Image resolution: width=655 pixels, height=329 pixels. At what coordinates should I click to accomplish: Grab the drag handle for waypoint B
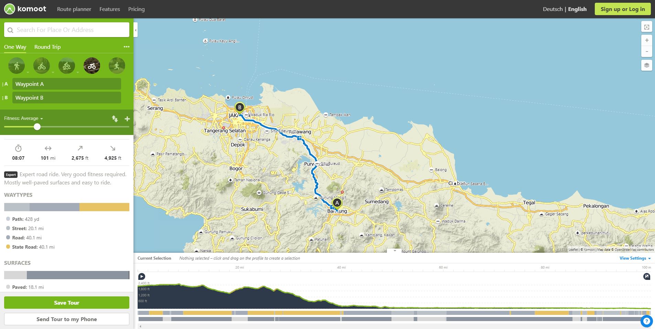coord(3,98)
